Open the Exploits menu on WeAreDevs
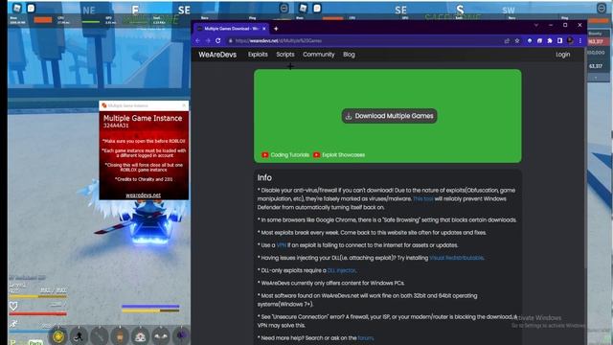 (x=258, y=55)
